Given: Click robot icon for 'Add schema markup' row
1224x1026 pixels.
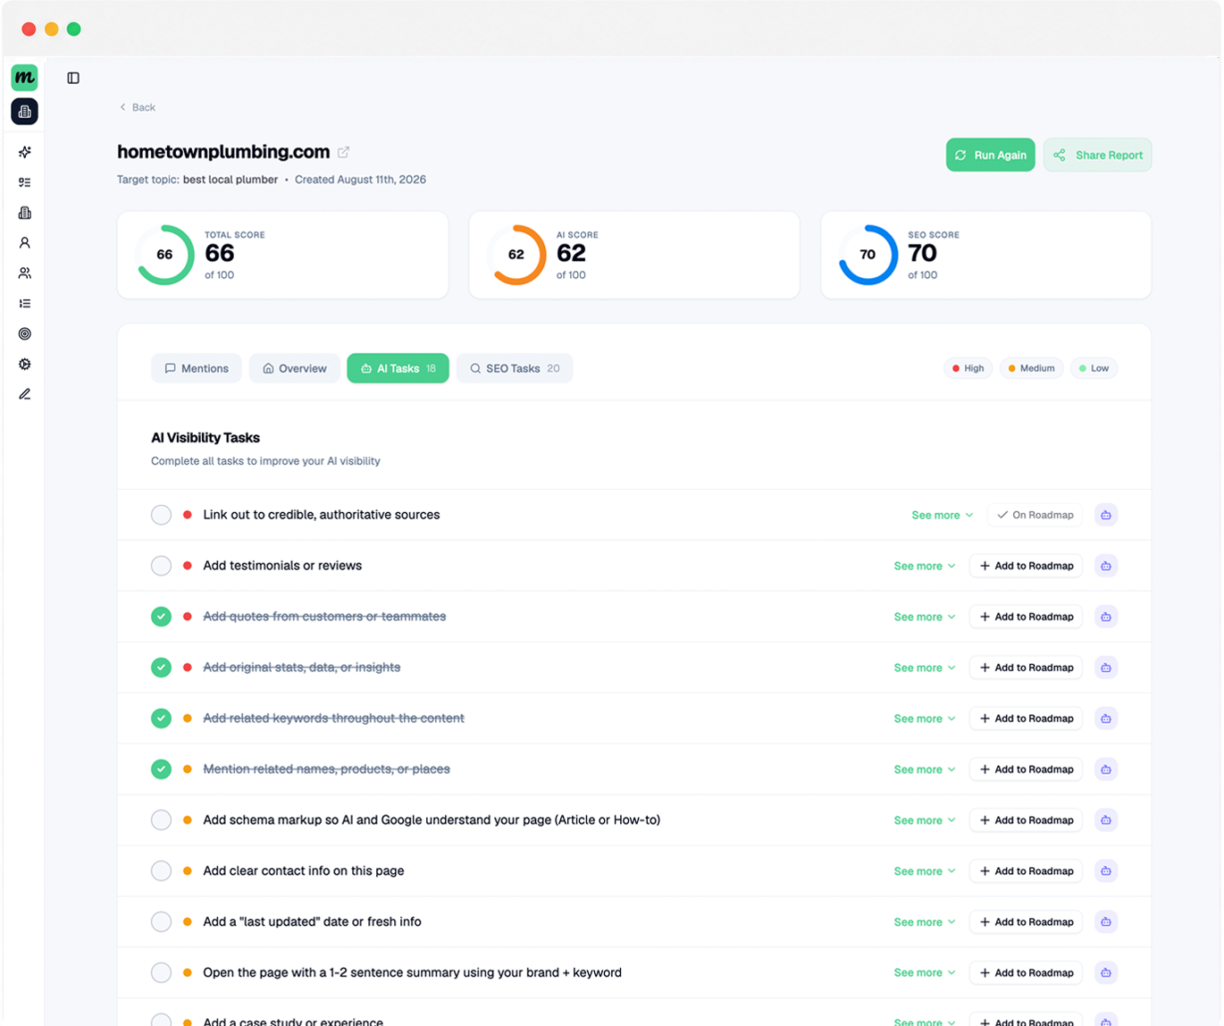Looking at the screenshot, I should [1106, 820].
